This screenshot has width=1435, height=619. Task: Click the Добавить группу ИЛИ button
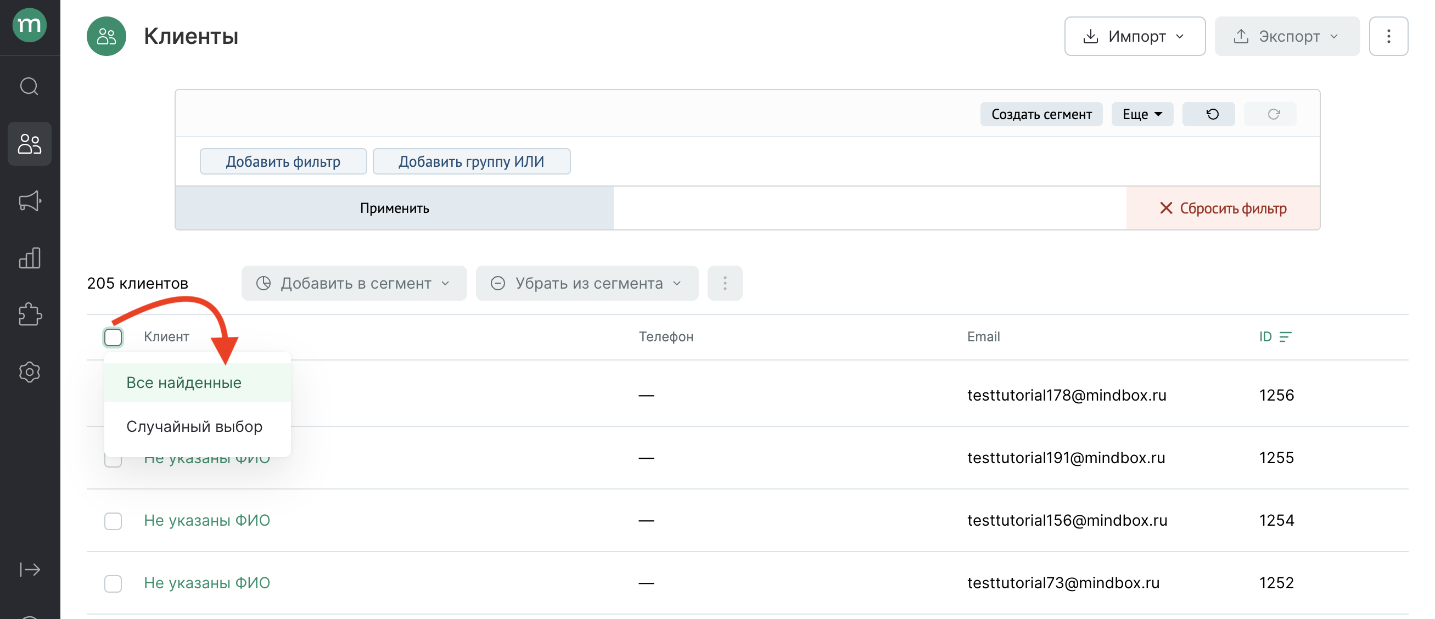pos(471,161)
